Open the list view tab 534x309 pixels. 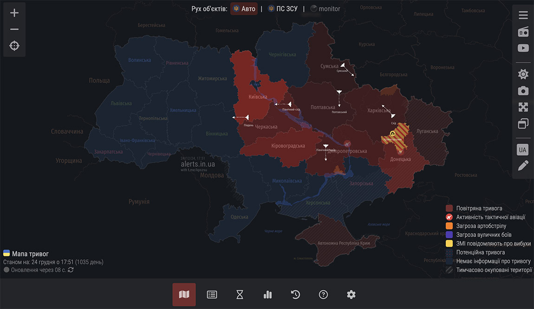212,295
